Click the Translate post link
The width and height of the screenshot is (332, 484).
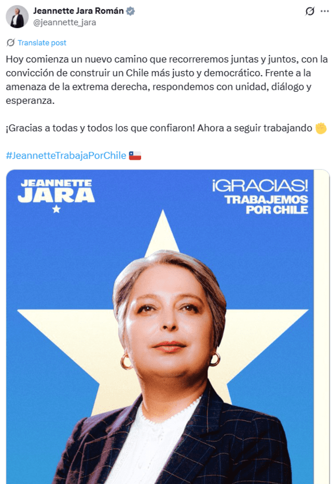pyautogui.click(x=42, y=43)
